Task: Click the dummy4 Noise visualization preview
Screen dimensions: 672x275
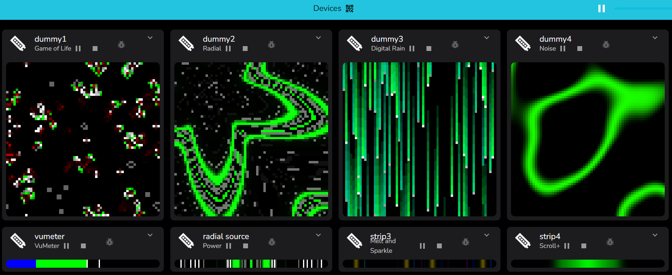Action: [588, 139]
